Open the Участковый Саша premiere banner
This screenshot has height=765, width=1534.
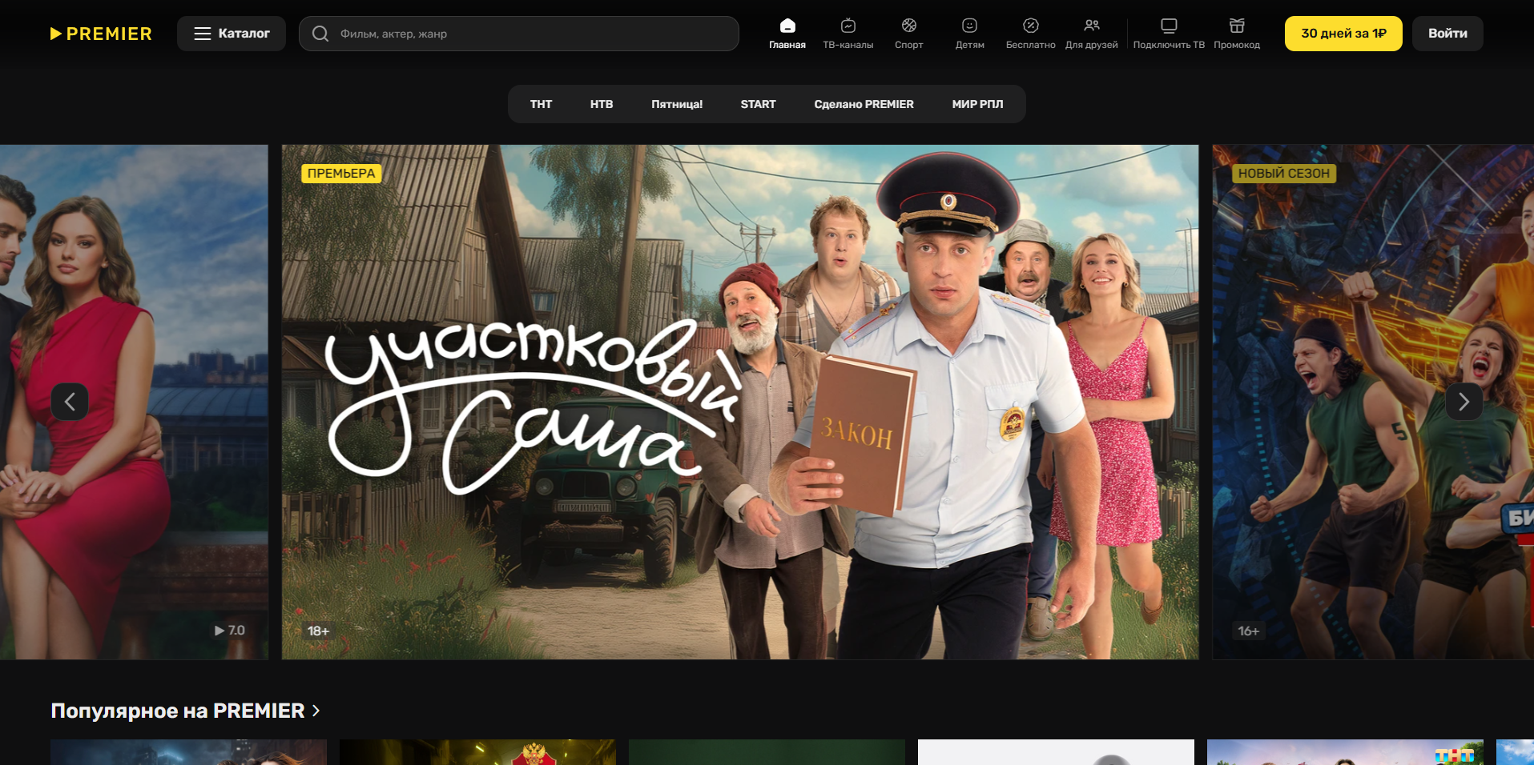tap(739, 402)
